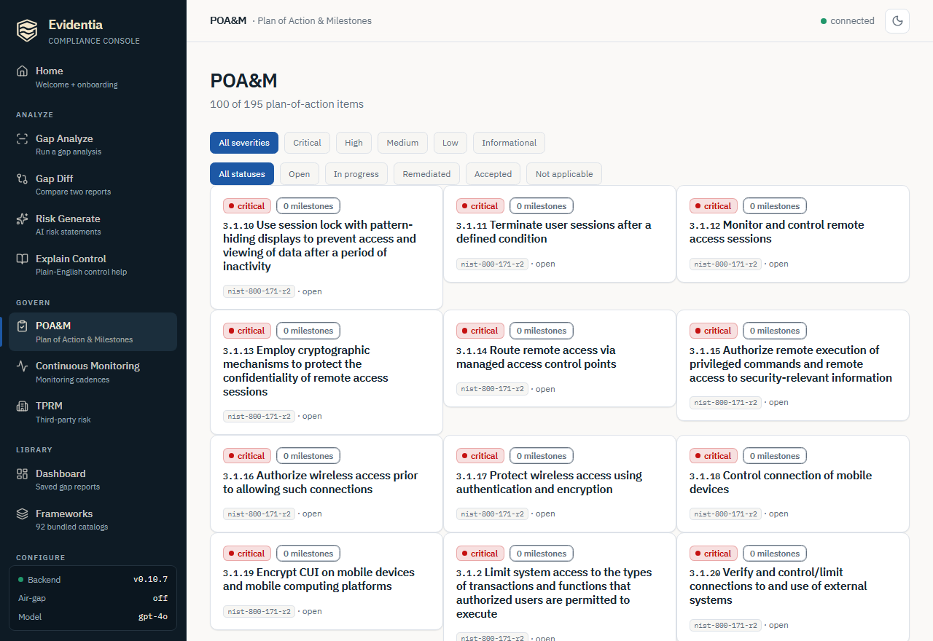This screenshot has width=933, height=641.
Task: Open 3.1.14 Route remote access card
Action: pyautogui.click(x=559, y=358)
